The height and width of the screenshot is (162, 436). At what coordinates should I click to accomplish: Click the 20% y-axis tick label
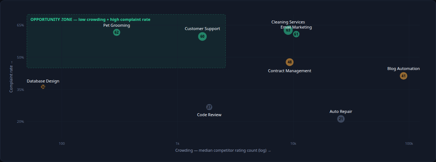click(21, 121)
